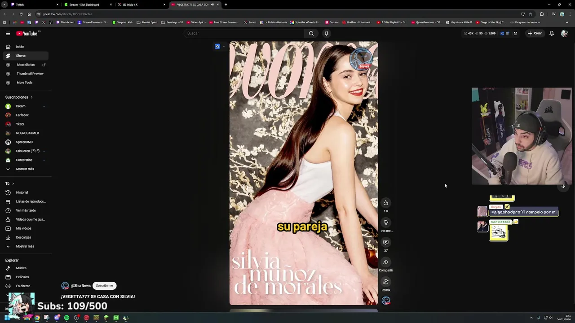Click the Crear button
Viewport: 575px width, 323px height.
point(535,33)
